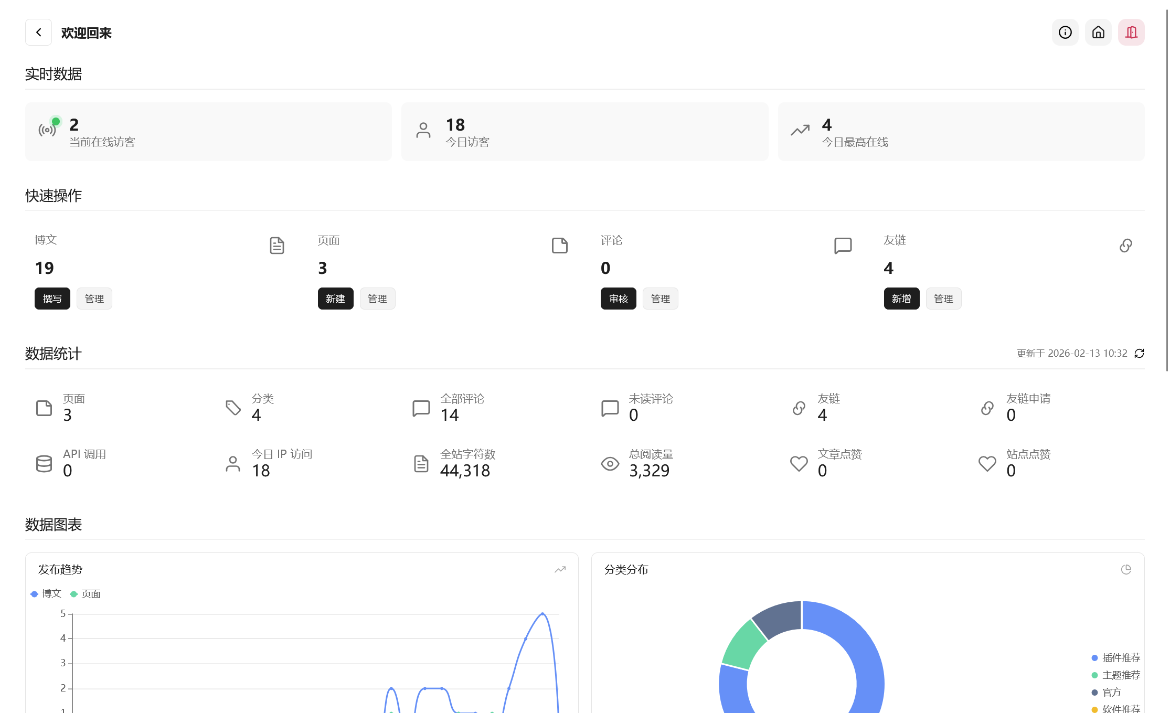Click the red logout door icon
The width and height of the screenshot is (1170, 713).
tap(1131, 33)
